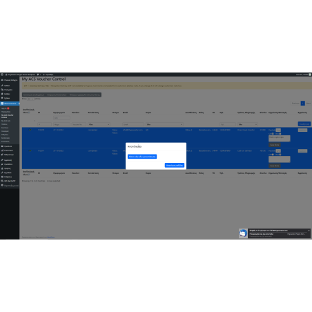Open the Show entries count dropdown
312x312 pixels.
click(30, 99)
